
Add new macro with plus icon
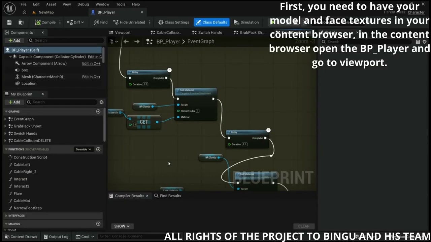coord(98,224)
